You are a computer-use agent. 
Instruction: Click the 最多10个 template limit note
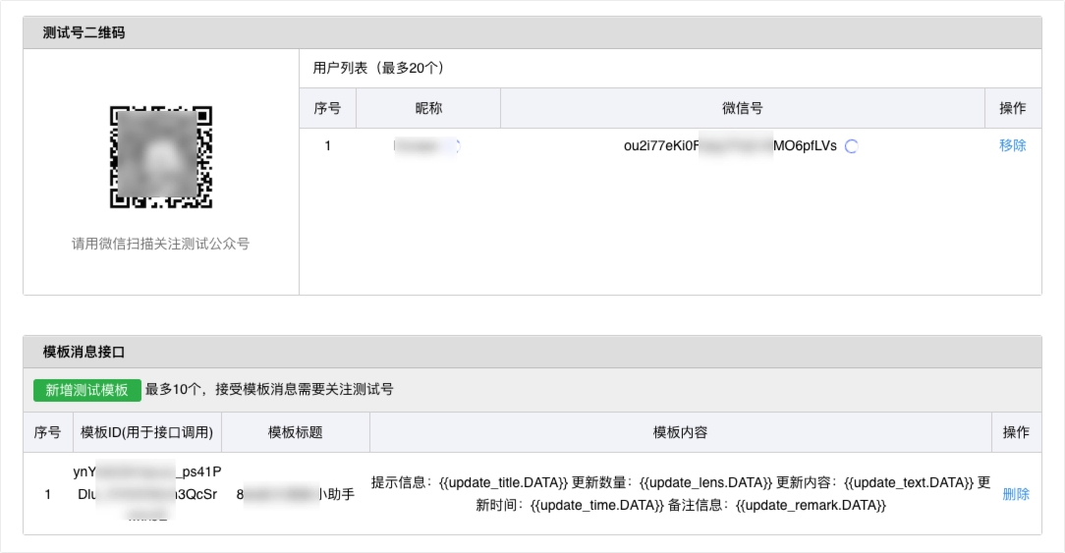point(269,390)
